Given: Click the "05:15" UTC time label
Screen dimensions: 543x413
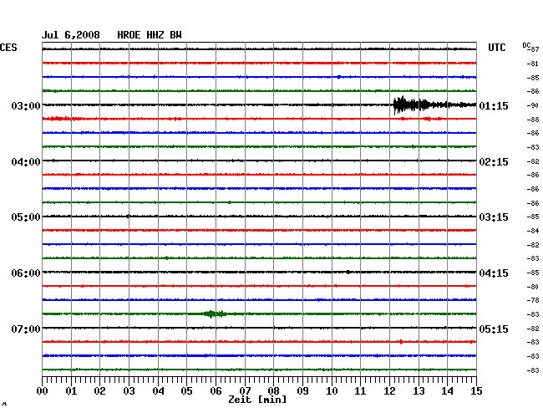Looking at the screenshot, I should (494, 329).
